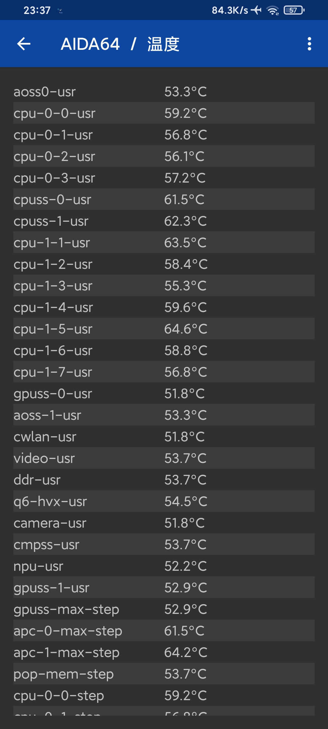Tap the cpu-1-1-usr row
The image size is (328, 729).
pos(164,242)
